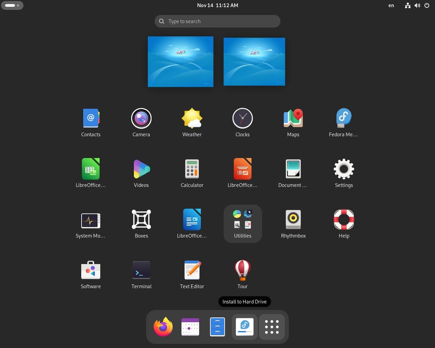The width and height of the screenshot is (435, 348).
Task: Open the Videos app
Action: 141,169
